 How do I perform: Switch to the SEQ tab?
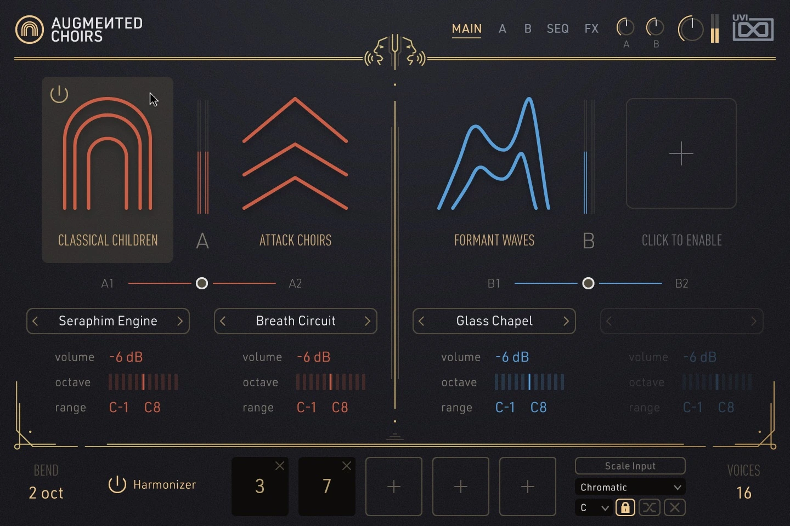557,28
